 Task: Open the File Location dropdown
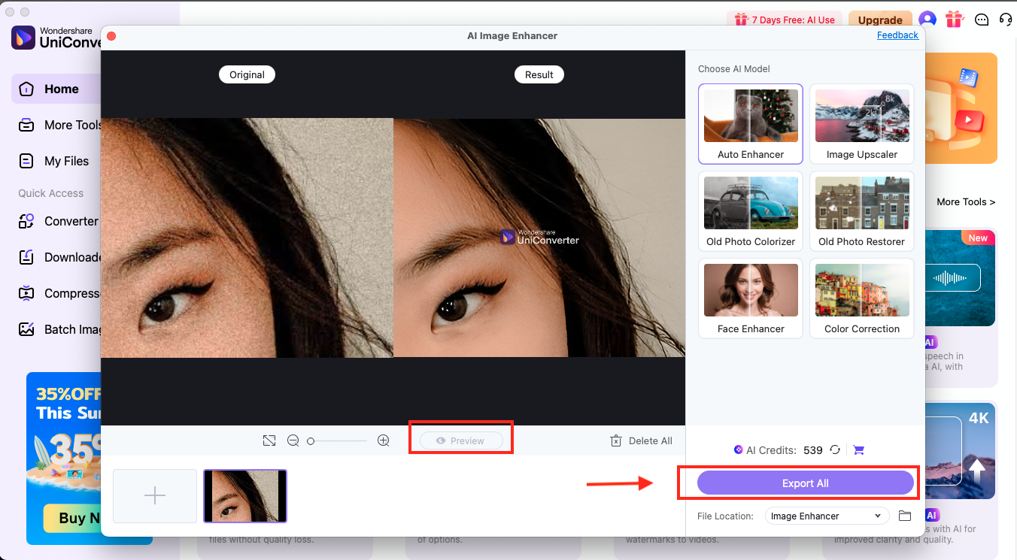coord(827,516)
